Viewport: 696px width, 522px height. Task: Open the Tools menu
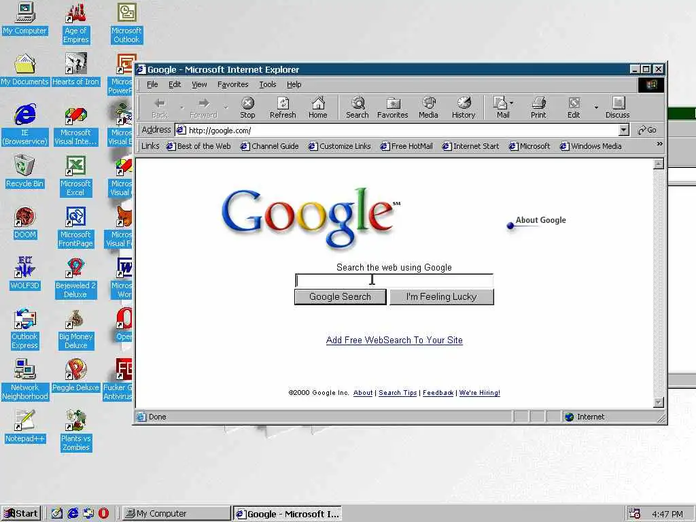[268, 84]
